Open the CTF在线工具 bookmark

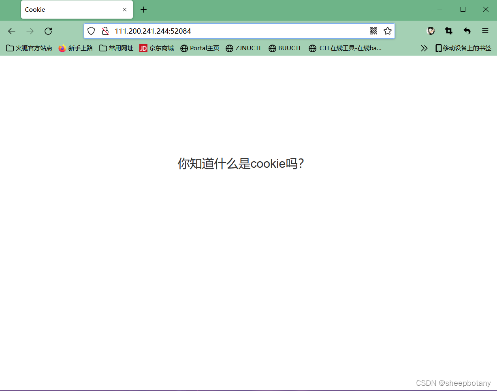[345, 48]
